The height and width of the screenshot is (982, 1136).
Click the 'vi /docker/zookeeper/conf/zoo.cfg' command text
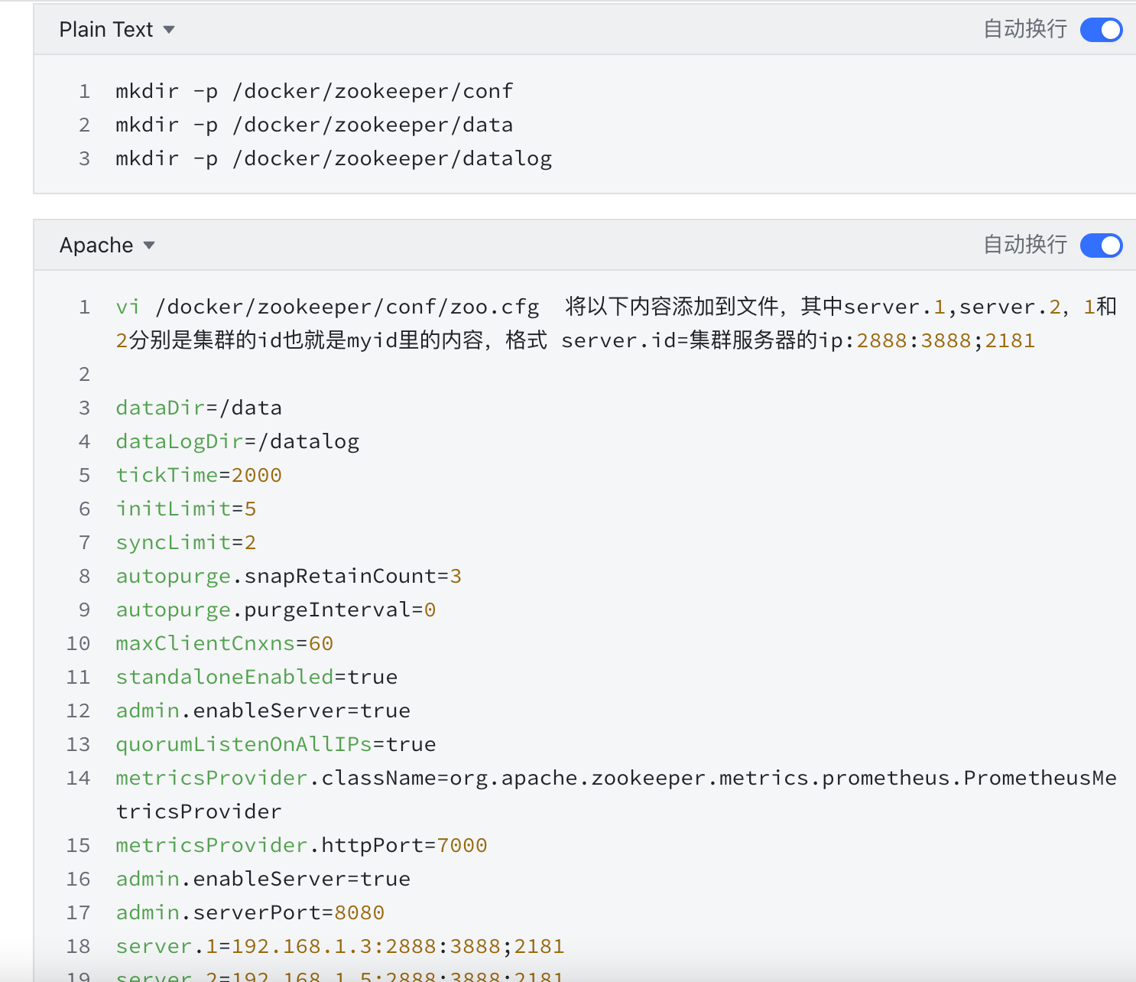click(x=327, y=307)
